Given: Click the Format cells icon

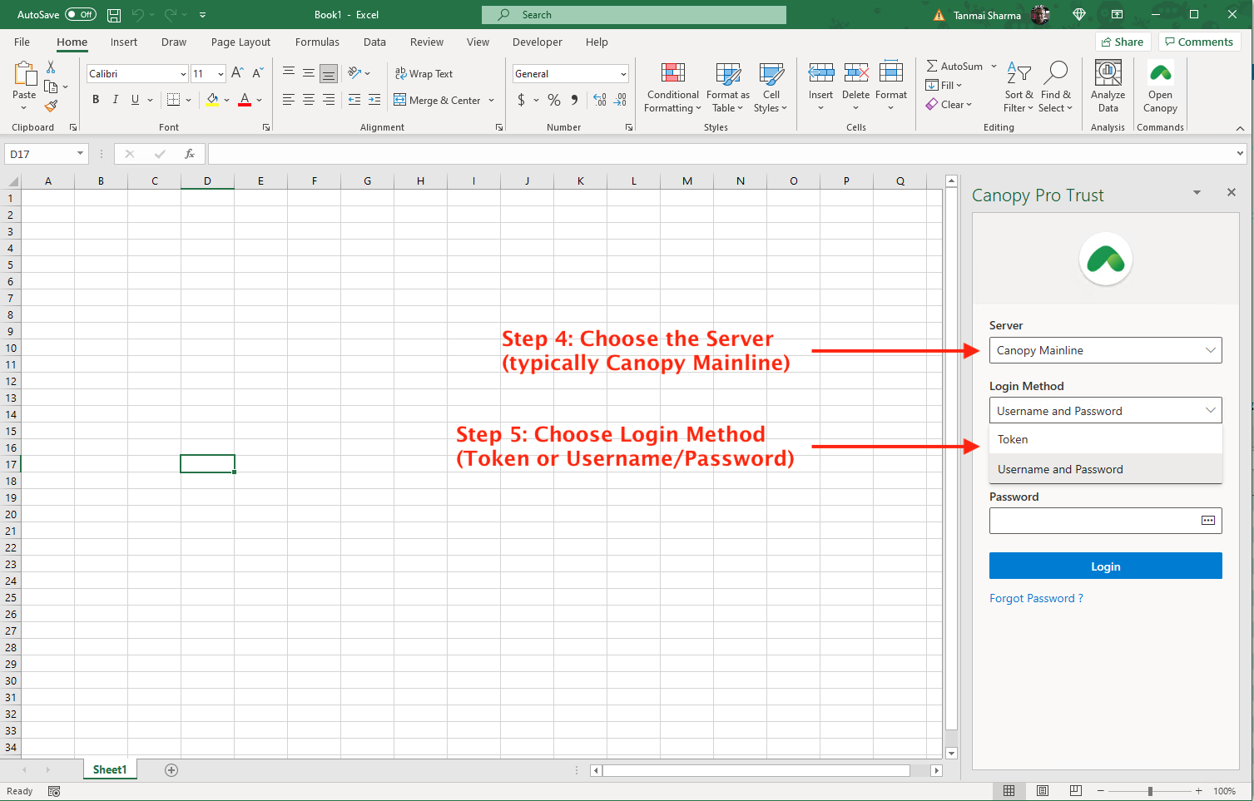Looking at the screenshot, I should 890,73.
